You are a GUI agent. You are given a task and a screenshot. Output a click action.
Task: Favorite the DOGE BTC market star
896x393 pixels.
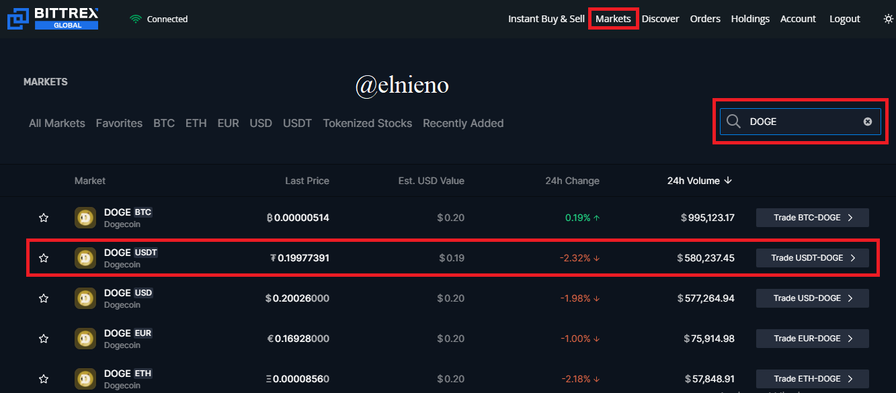pyautogui.click(x=44, y=218)
